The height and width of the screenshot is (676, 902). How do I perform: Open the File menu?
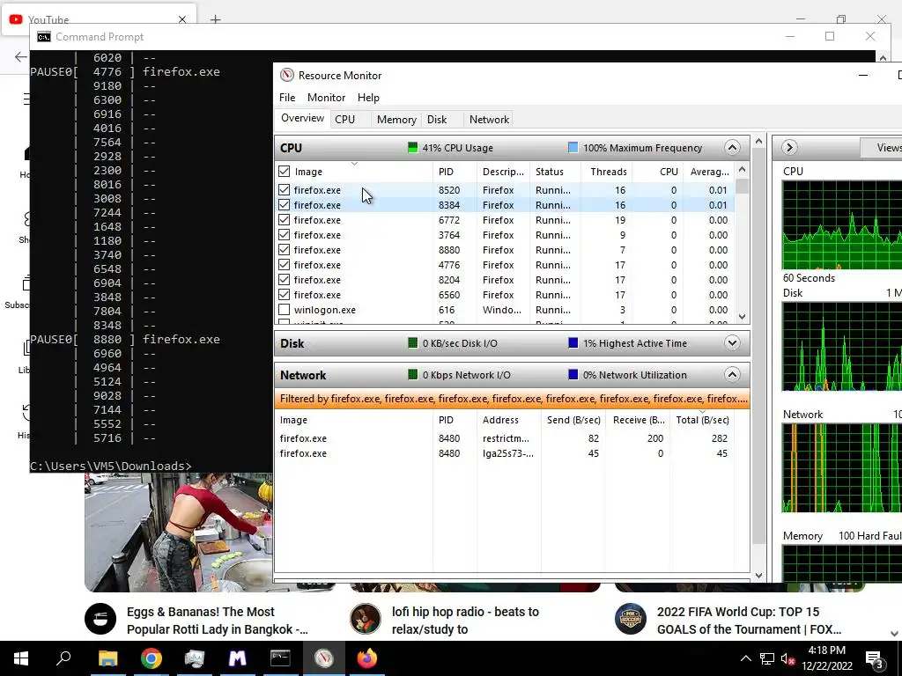coord(287,98)
